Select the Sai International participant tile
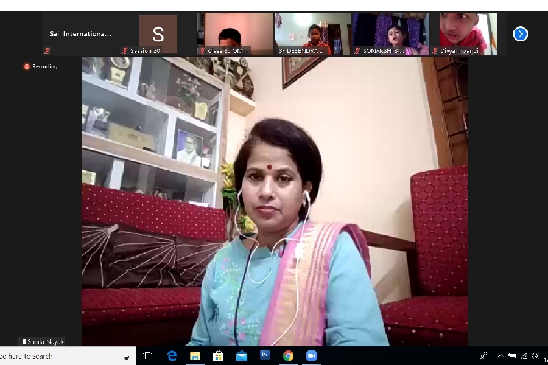 click(80, 34)
